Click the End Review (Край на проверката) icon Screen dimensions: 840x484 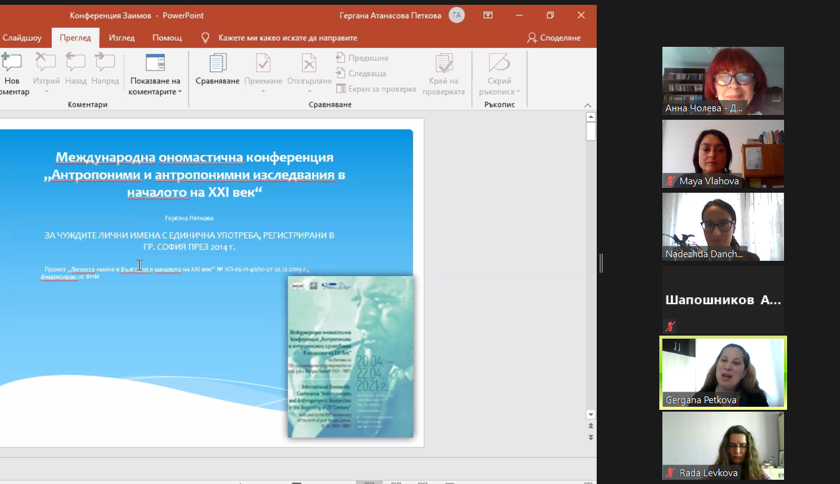tap(443, 63)
